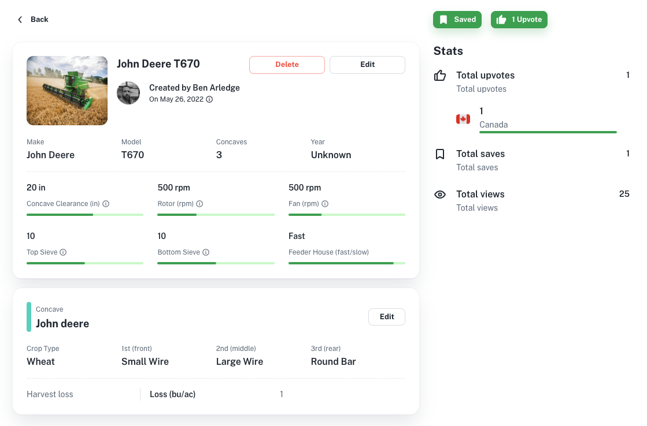This screenshot has width=647, height=426.
Task: Toggle the Saved button
Action: click(x=457, y=20)
